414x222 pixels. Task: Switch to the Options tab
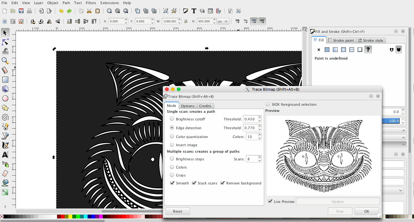[187, 106]
